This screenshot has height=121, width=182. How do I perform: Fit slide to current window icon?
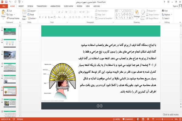coord(180,119)
